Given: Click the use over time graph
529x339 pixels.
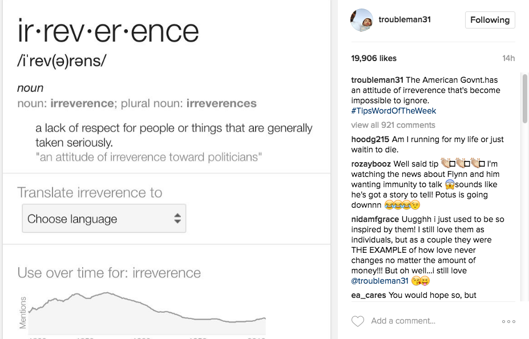Looking at the screenshot, I should point(147,311).
